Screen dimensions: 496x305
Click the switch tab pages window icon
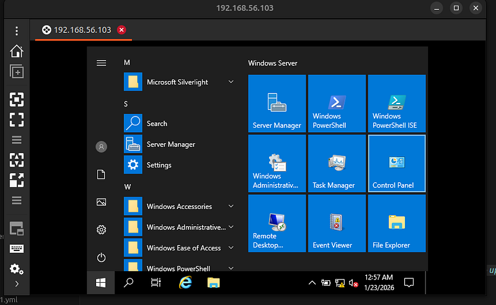17,228
